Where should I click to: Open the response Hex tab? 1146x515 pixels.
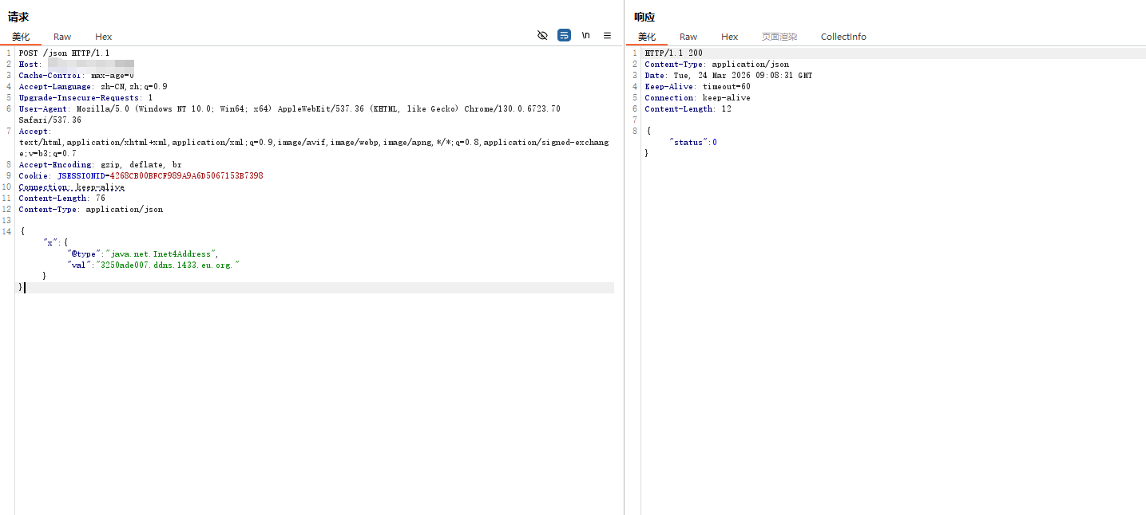729,37
